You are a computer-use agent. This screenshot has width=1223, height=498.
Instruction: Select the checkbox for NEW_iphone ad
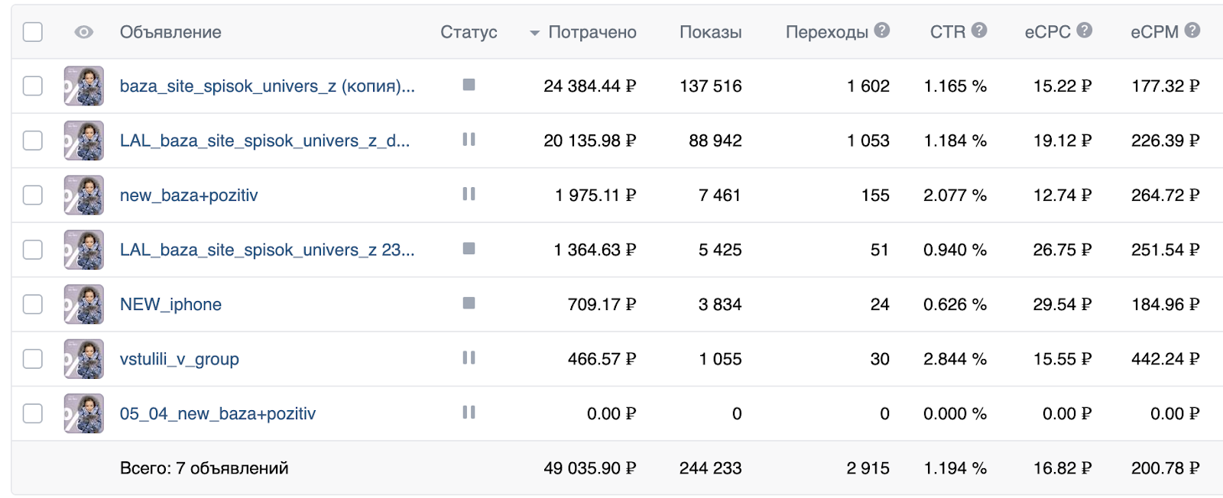coord(33,304)
